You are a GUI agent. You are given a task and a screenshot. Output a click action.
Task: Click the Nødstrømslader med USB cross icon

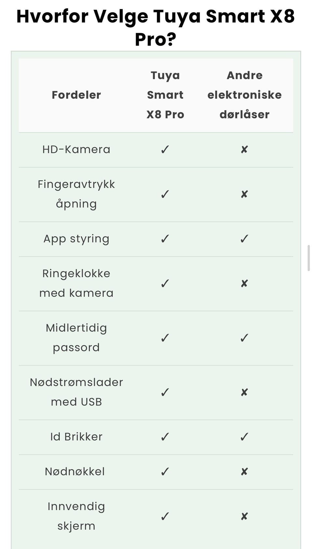coord(244,392)
